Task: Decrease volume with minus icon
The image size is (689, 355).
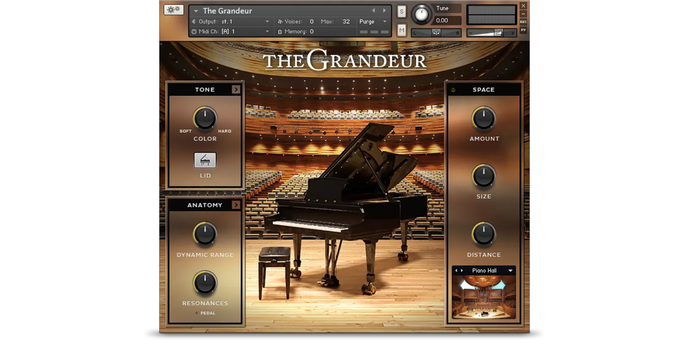Action: click(471, 33)
